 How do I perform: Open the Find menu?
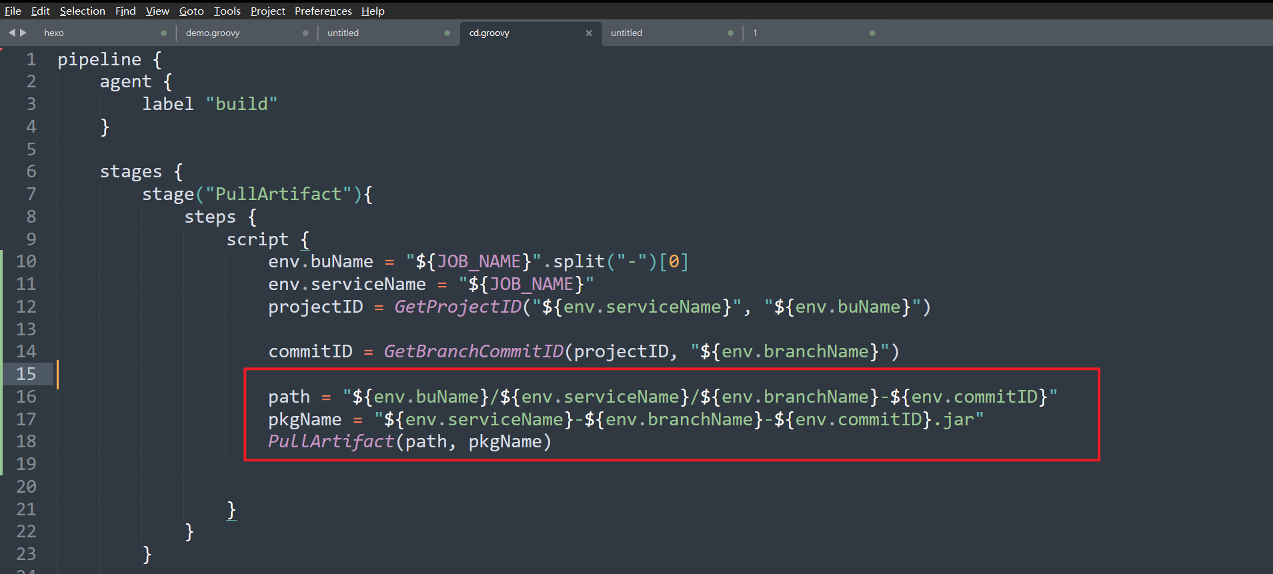tap(125, 11)
